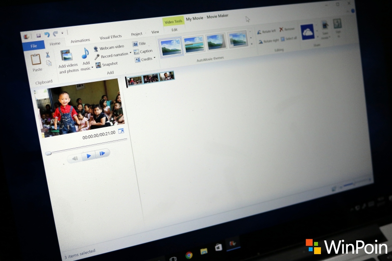Viewport: 392px width, 261px height.
Task: Add a Title to the movie
Action: (139, 44)
